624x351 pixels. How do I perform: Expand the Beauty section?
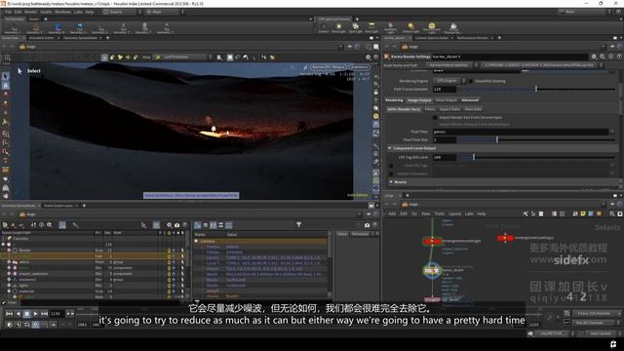pyautogui.click(x=391, y=182)
